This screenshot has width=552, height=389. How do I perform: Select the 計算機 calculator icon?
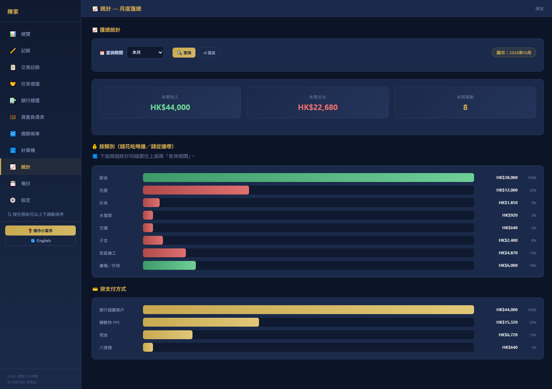pyautogui.click(x=13, y=150)
